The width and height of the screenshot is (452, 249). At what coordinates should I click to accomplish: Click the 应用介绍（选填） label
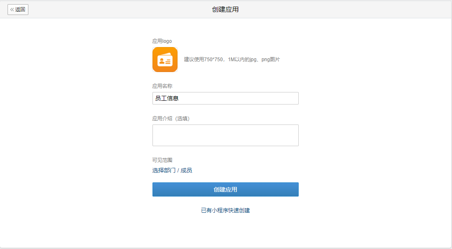(x=171, y=119)
